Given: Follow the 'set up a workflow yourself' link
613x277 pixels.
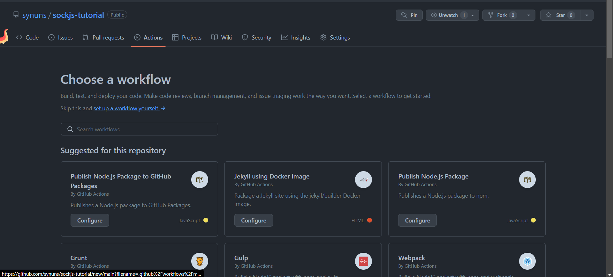Looking at the screenshot, I should [129, 108].
